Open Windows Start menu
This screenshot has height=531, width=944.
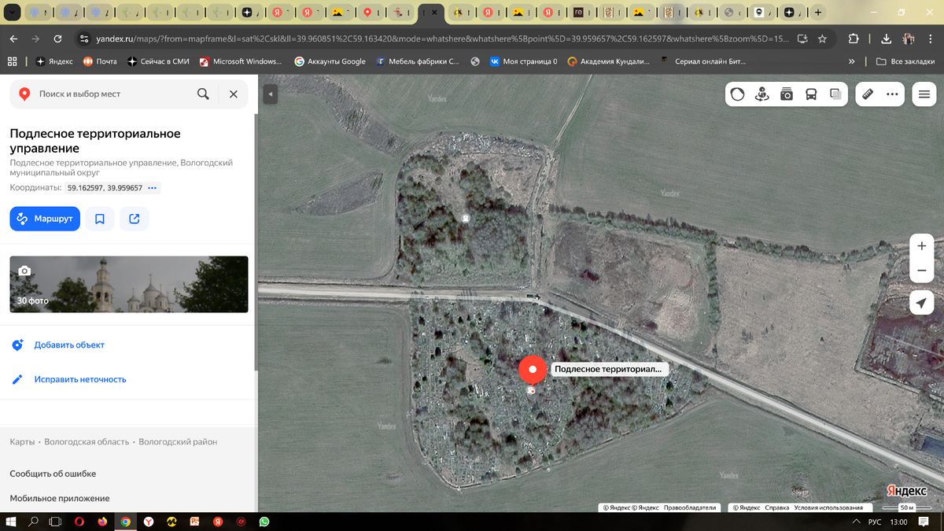pos(12,522)
